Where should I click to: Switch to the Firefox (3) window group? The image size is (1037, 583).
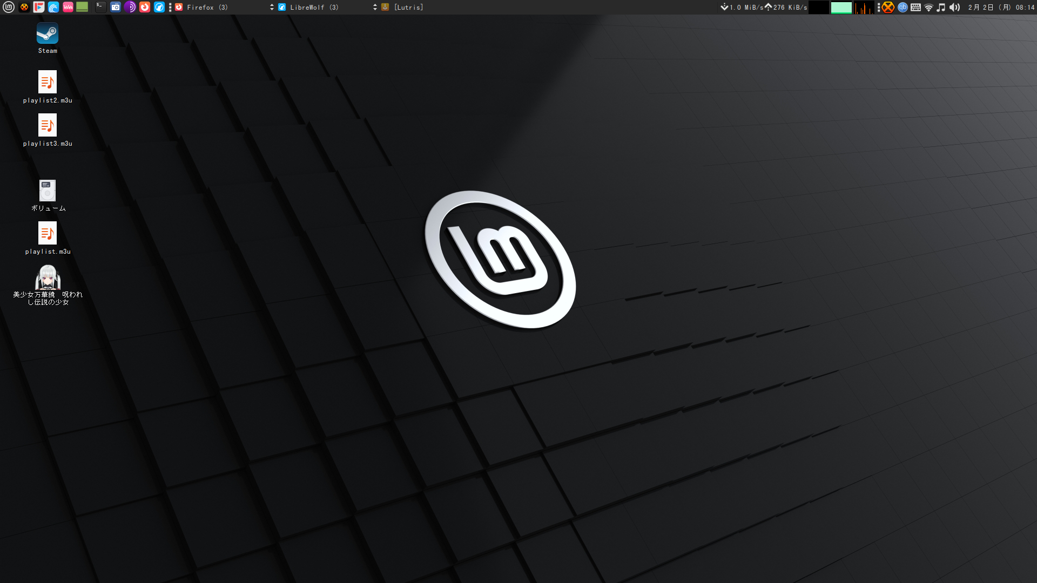pos(207,7)
